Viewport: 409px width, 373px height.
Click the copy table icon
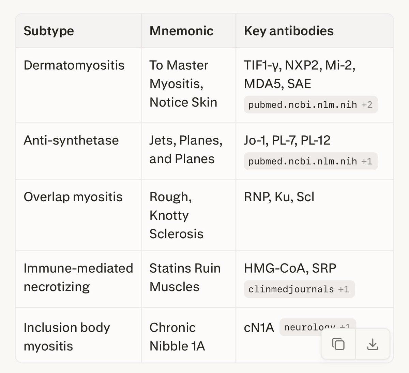pos(338,344)
